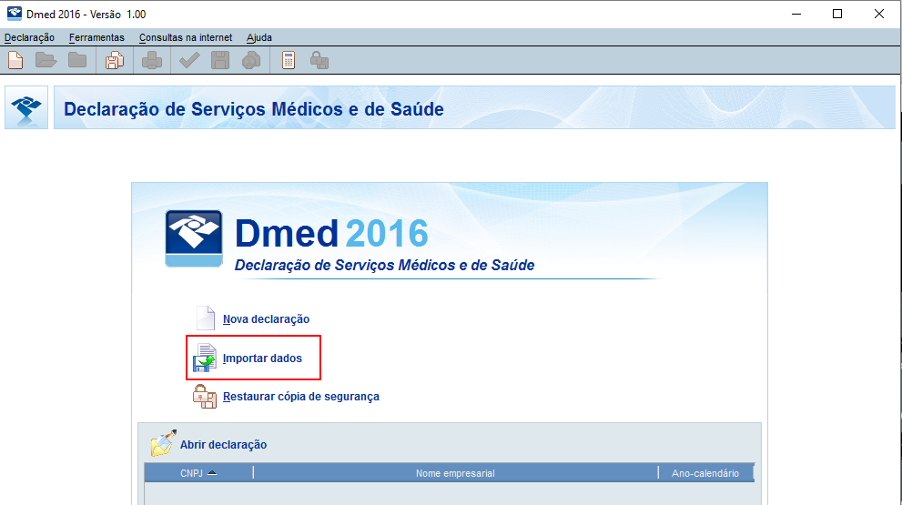The width and height of the screenshot is (902, 505).
Task: Click the globe transmit toolbar icon
Action: [x=251, y=60]
